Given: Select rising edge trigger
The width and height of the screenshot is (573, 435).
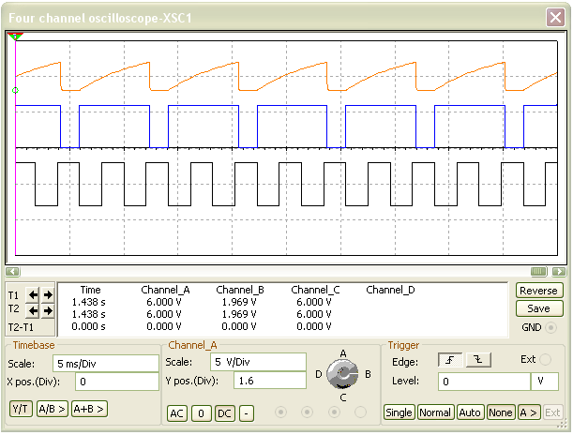Looking at the screenshot, I should tap(450, 360).
